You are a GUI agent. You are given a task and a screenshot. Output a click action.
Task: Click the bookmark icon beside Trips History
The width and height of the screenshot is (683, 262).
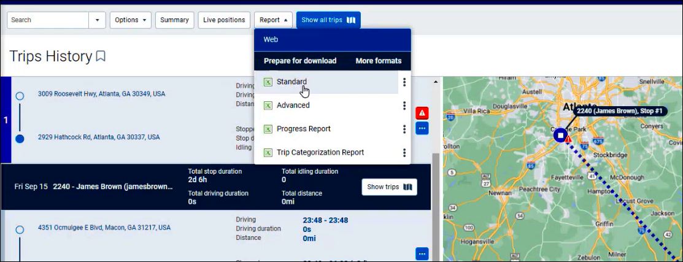[x=101, y=56]
